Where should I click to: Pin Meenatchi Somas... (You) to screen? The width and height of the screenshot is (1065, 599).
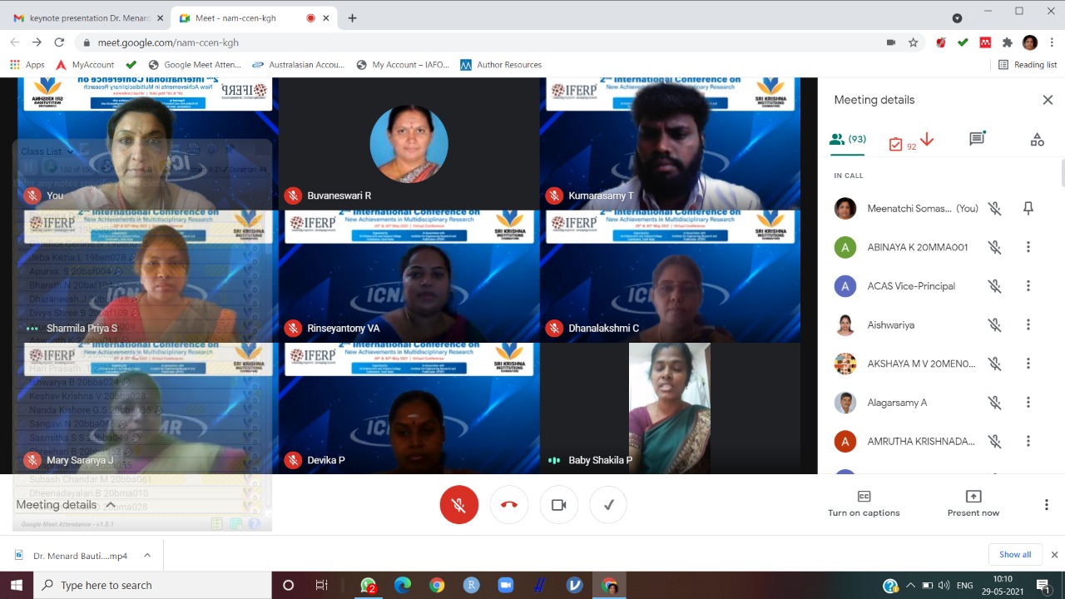pyautogui.click(x=1028, y=208)
